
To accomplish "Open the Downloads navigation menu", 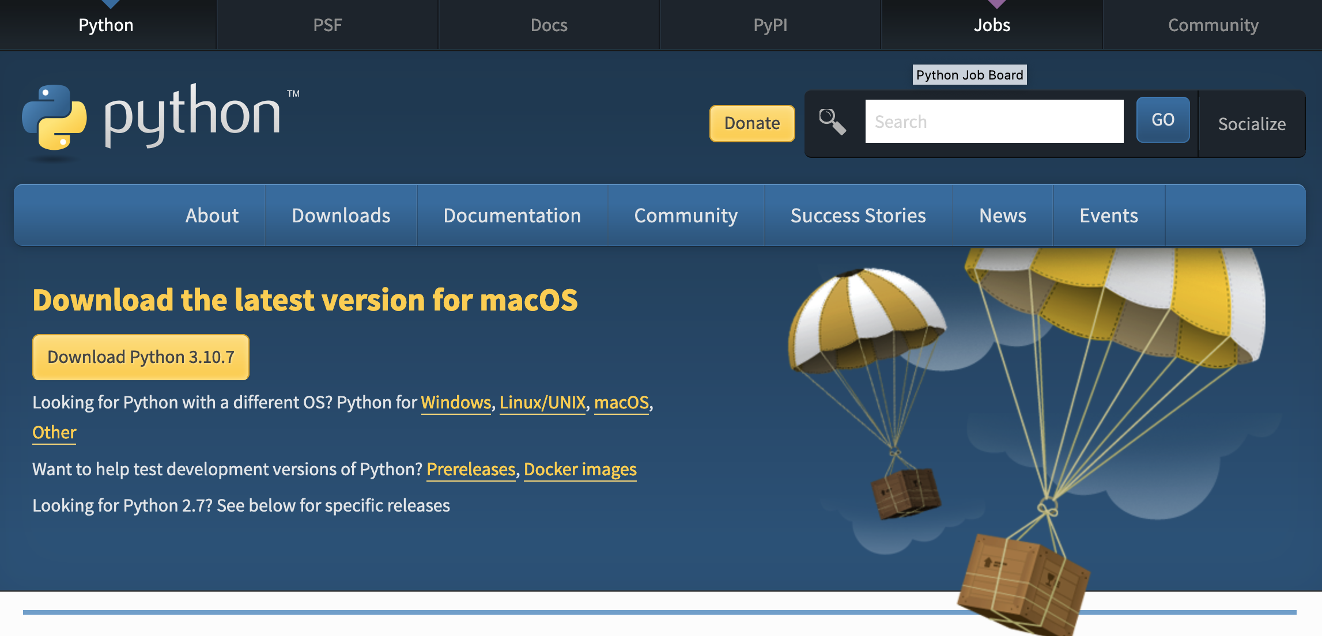I will [x=341, y=215].
